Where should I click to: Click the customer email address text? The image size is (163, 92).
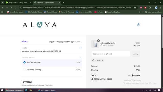(64, 42)
